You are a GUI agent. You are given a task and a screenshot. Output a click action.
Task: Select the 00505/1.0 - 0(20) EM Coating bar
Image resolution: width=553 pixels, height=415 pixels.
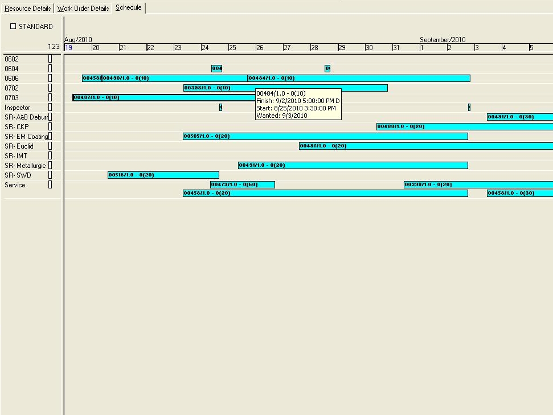[x=325, y=137]
